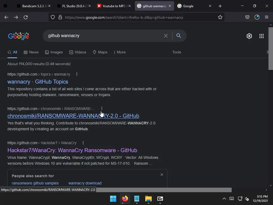Search ransomware github samples suggestion
The image size is (273, 205).
click(x=35, y=183)
